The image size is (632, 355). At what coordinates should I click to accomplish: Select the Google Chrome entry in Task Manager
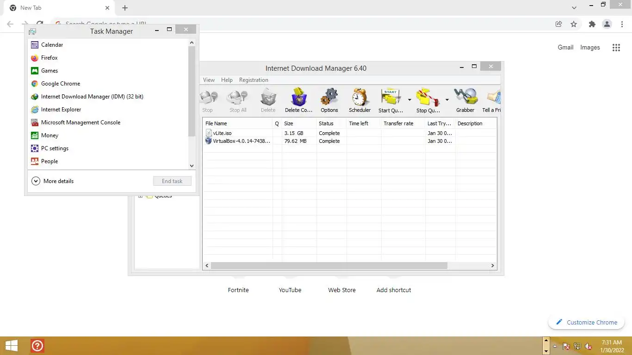tap(108, 84)
